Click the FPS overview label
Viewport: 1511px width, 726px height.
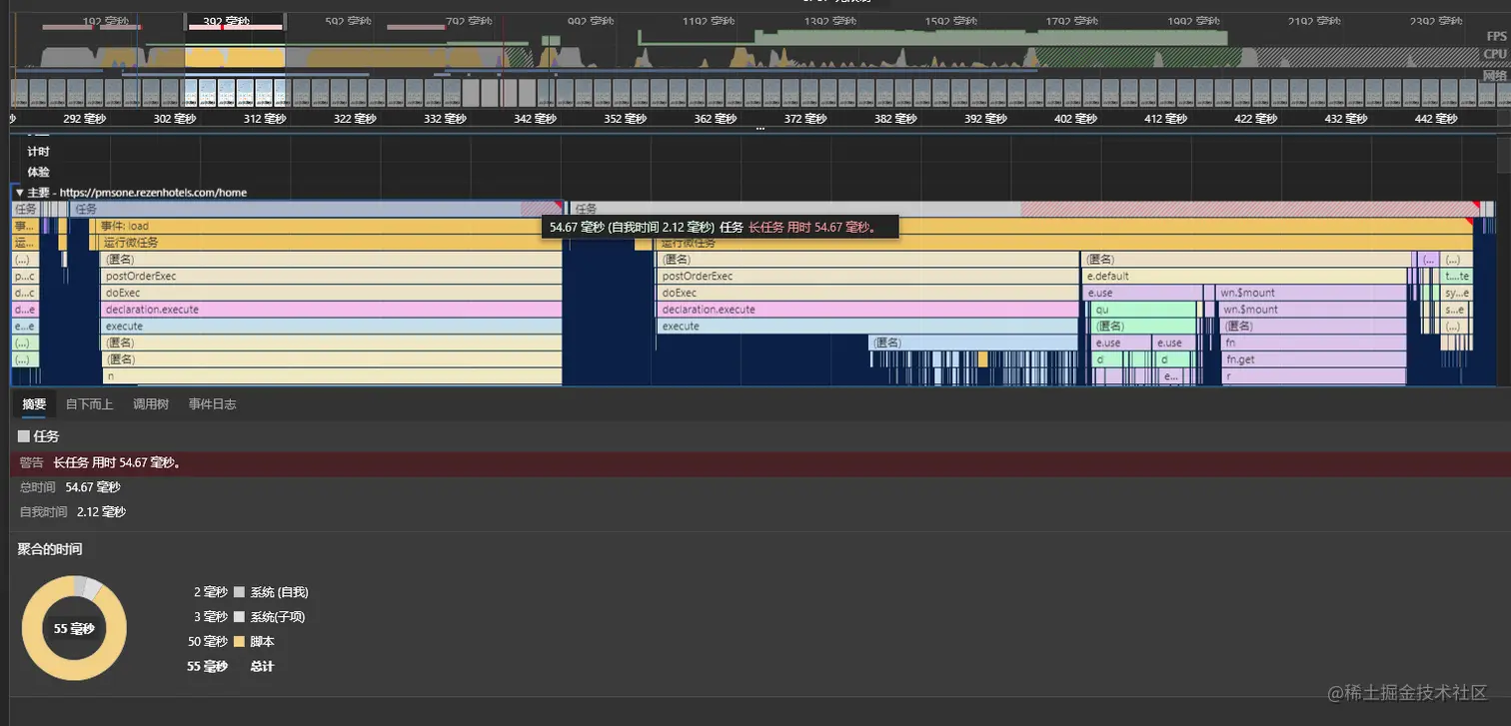(1496, 36)
